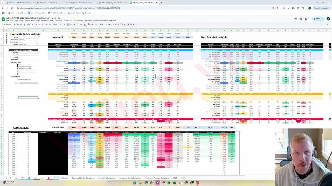This screenshot has width=332, height=186.
Task: Check the cloud save status icon
Action: point(59,19)
